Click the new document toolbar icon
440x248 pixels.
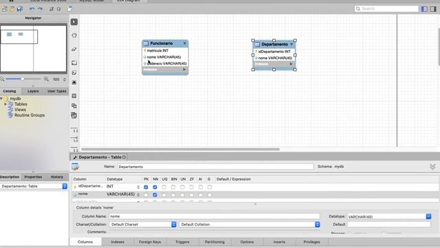[69, 9]
